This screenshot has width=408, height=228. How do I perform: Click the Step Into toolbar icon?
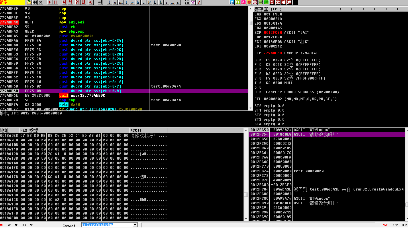pyautogui.click(x=65, y=2)
